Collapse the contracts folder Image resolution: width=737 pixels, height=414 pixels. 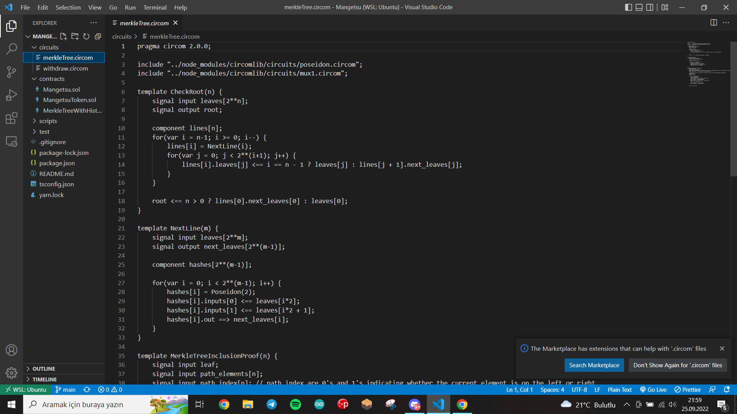pos(64,79)
